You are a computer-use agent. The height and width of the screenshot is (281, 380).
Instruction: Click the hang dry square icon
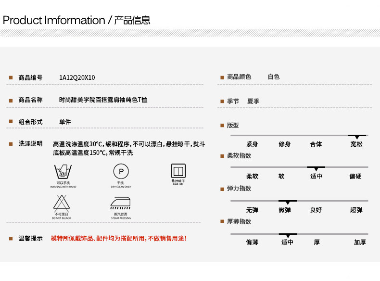(x=178, y=171)
